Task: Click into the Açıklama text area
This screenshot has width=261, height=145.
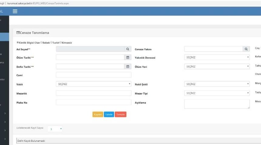Action: (x=217, y=104)
